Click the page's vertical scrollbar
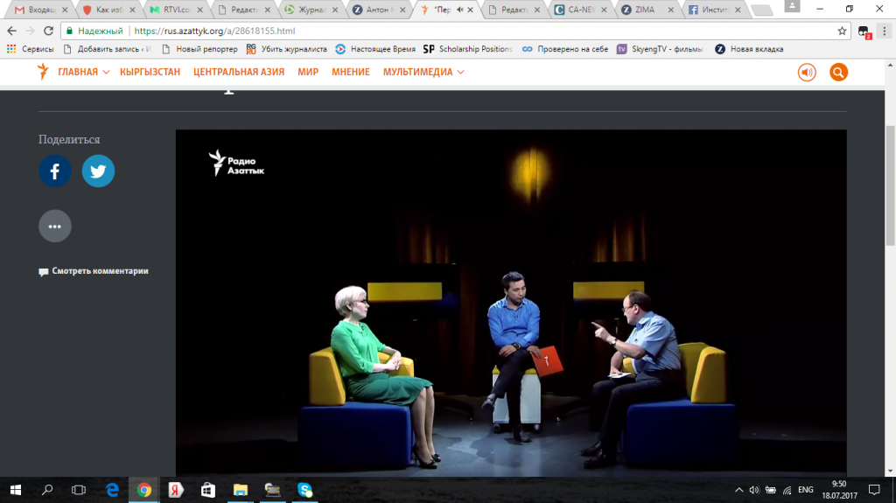896x503 pixels. coord(889,175)
